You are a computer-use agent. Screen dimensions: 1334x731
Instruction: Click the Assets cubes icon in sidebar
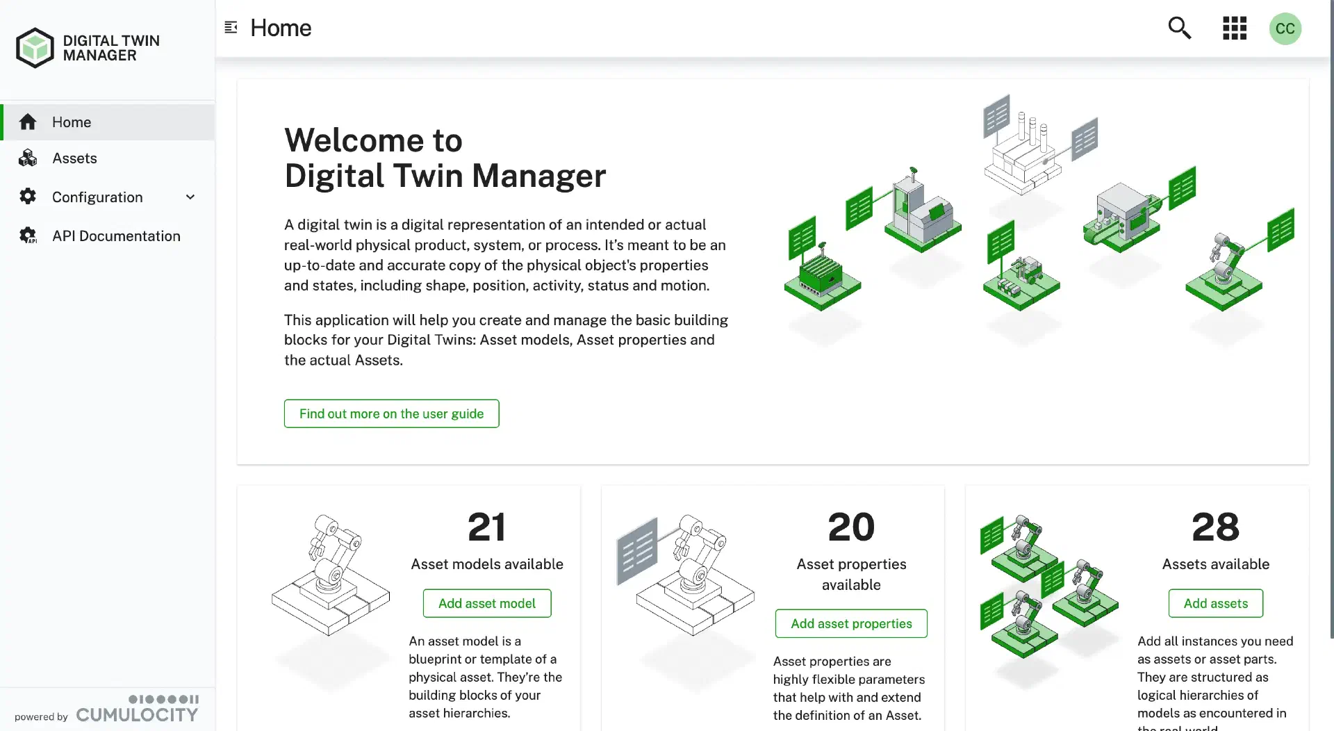[28, 158]
